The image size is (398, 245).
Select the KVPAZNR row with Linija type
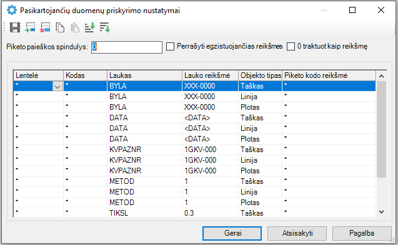pos(194,160)
